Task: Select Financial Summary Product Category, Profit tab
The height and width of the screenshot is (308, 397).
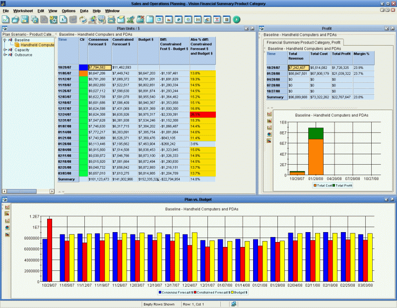Action: 303,42
